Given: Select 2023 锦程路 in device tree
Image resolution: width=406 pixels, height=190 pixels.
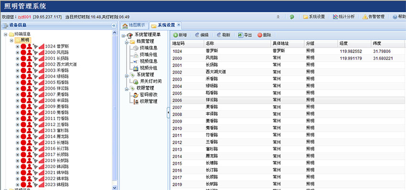Looking at the screenshot, I should (57, 185).
